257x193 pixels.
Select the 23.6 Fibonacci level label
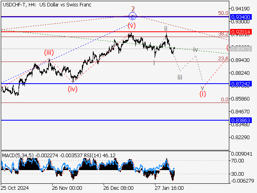[x=223, y=59]
